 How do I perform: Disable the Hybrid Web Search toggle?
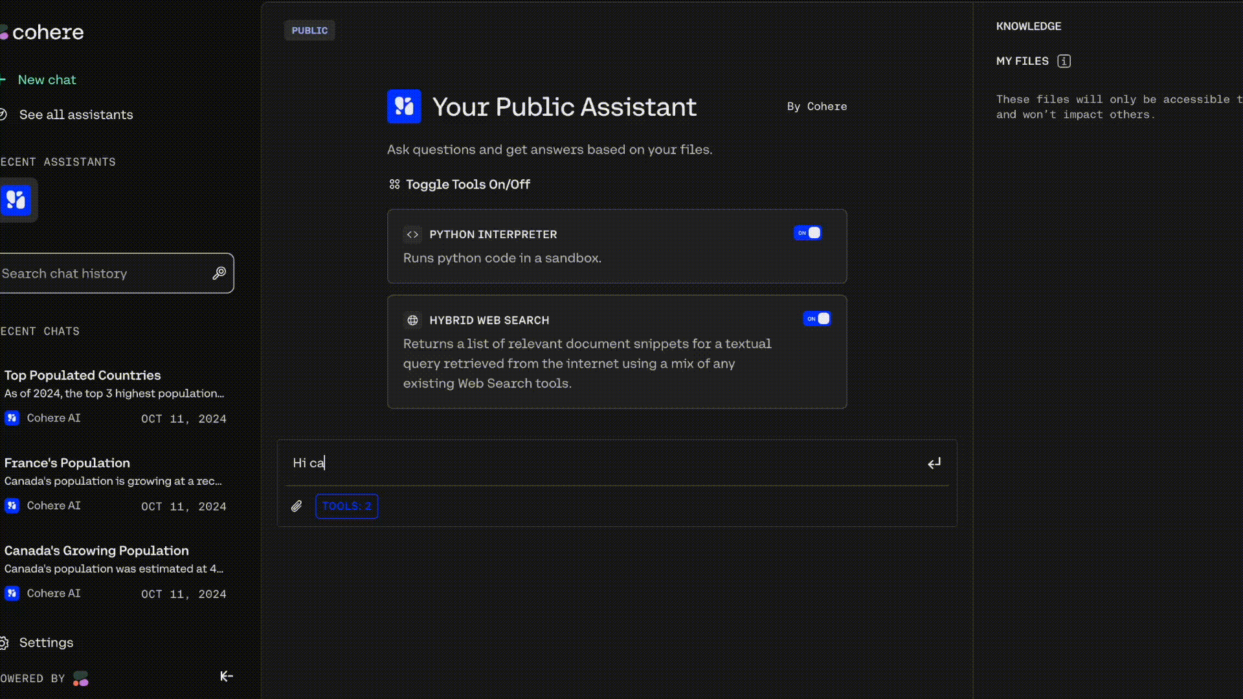tap(817, 319)
